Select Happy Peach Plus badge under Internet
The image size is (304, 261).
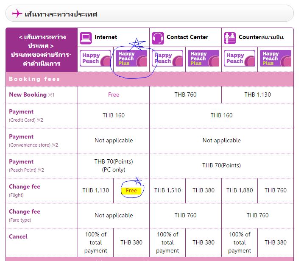pyautogui.click(x=131, y=58)
